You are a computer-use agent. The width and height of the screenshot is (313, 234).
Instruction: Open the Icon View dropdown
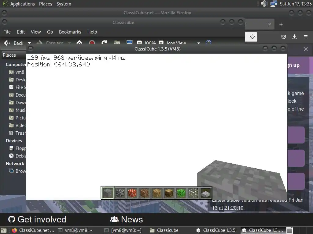[x=183, y=43]
